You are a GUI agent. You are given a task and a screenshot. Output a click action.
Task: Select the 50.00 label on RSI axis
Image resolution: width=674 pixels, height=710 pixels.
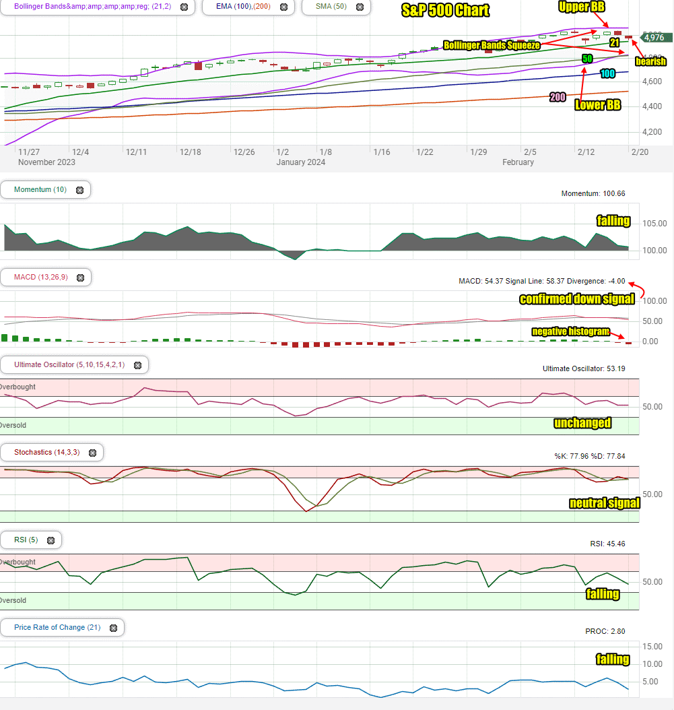coord(652,582)
